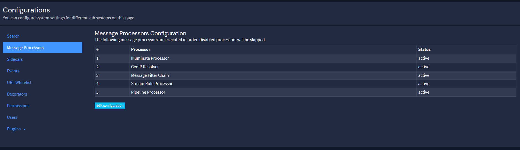Screen dimensions: 520x150
Task: Click the Edit configuration button
Action: tap(110, 106)
